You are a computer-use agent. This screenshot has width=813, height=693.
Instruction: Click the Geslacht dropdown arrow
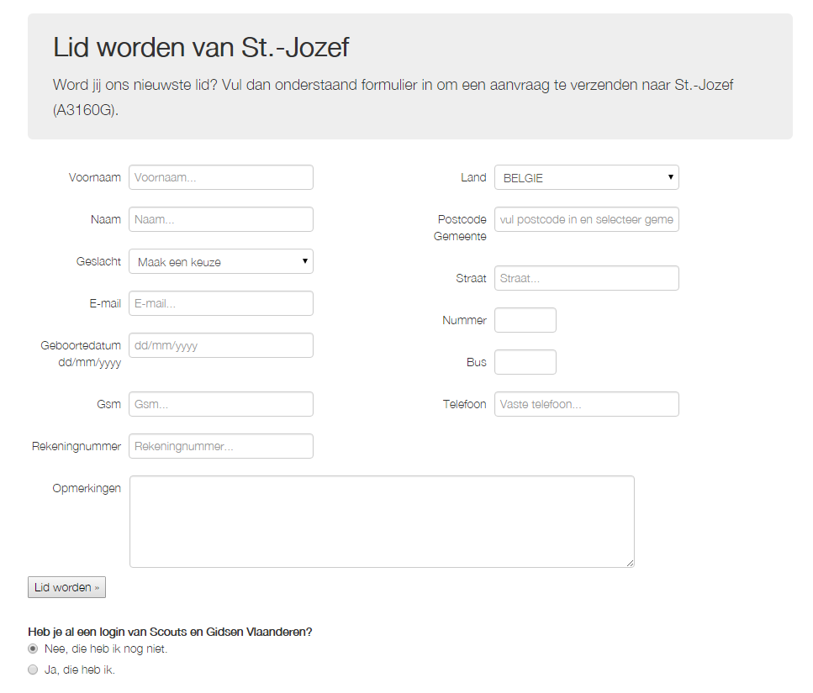pos(305,261)
